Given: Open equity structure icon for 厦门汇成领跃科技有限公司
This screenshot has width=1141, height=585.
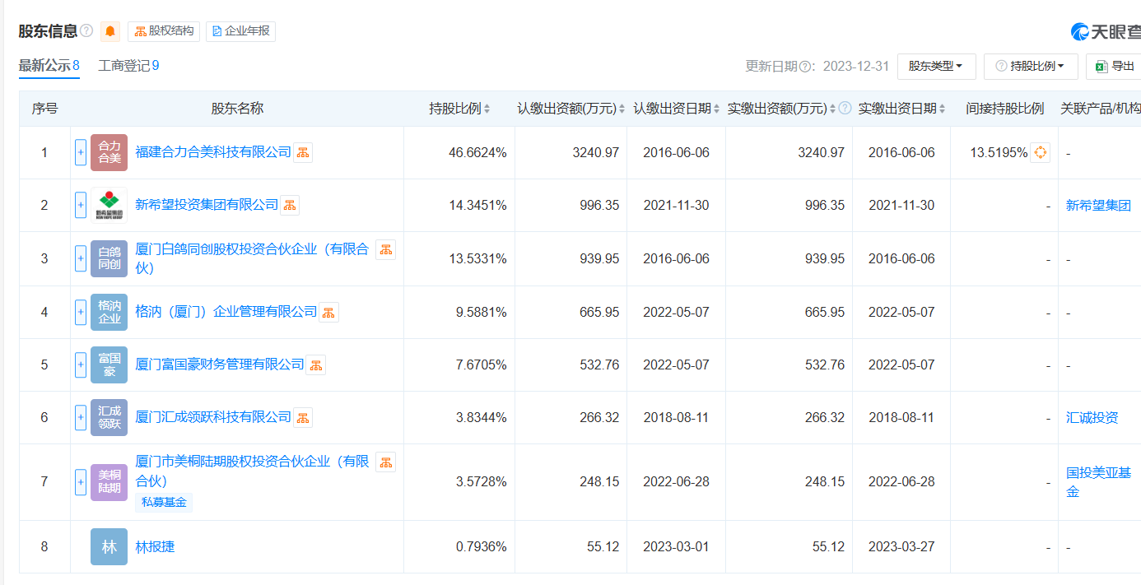Looking at the screenshot, I should [303, 417].
